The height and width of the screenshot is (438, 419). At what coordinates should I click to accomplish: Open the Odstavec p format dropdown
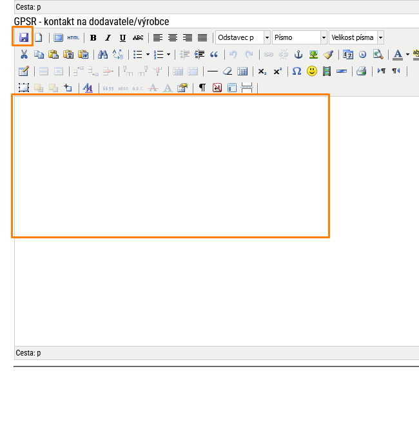coord(242,37)
